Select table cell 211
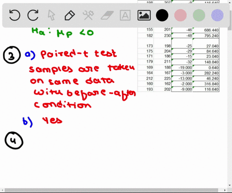Image resolution: width=232 pixels, height=193 pixels. (162, 62)
